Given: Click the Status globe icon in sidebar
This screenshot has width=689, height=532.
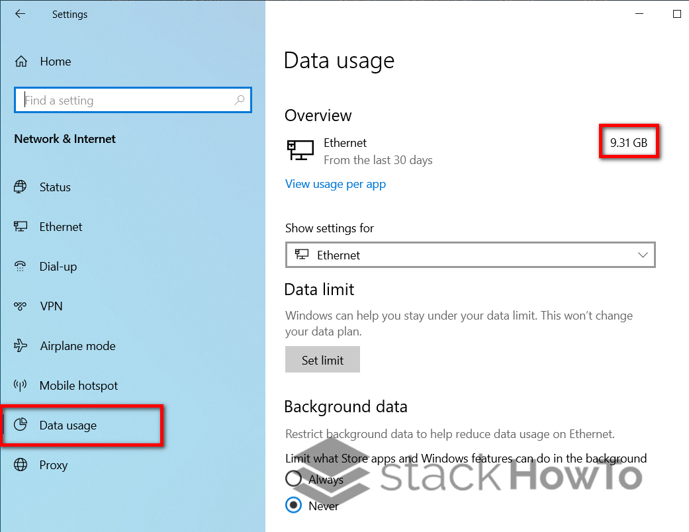Looking at the screenshot, I should pyautogui.click(x=21, y=187).
